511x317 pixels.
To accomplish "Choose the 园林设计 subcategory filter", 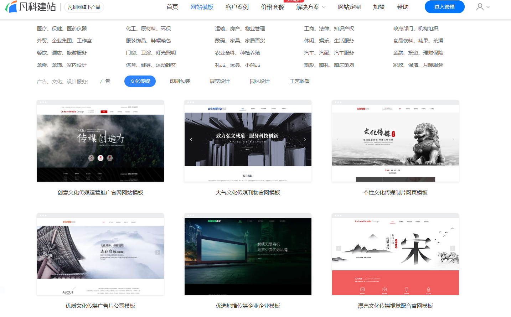I will click(260, 81).
